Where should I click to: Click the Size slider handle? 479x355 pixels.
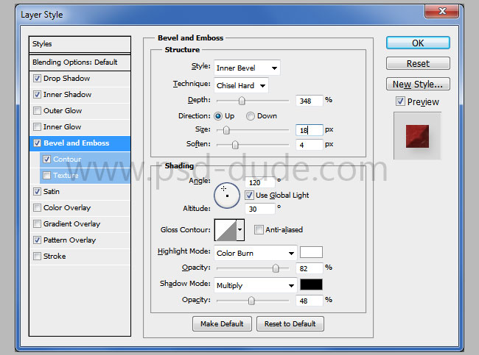(226, 130)
